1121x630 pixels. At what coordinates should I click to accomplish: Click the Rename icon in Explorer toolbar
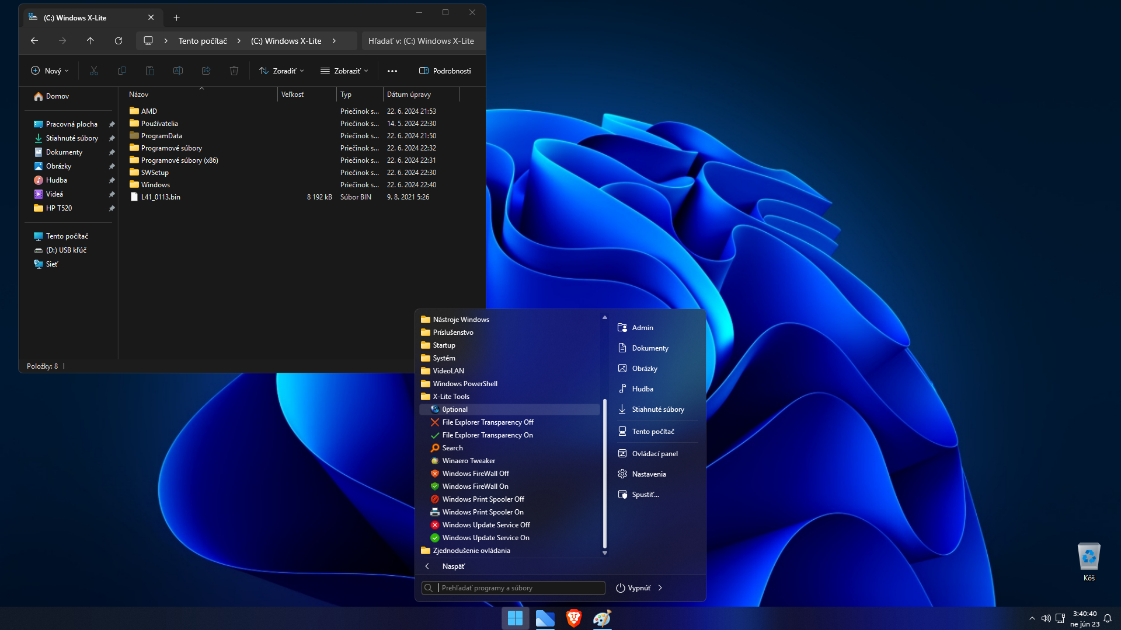pyautogui.click(x=178, y=71)
